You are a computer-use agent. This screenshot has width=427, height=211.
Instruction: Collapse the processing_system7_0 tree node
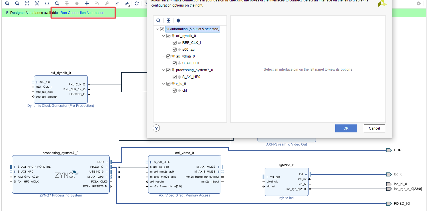(x=164, y=70)
